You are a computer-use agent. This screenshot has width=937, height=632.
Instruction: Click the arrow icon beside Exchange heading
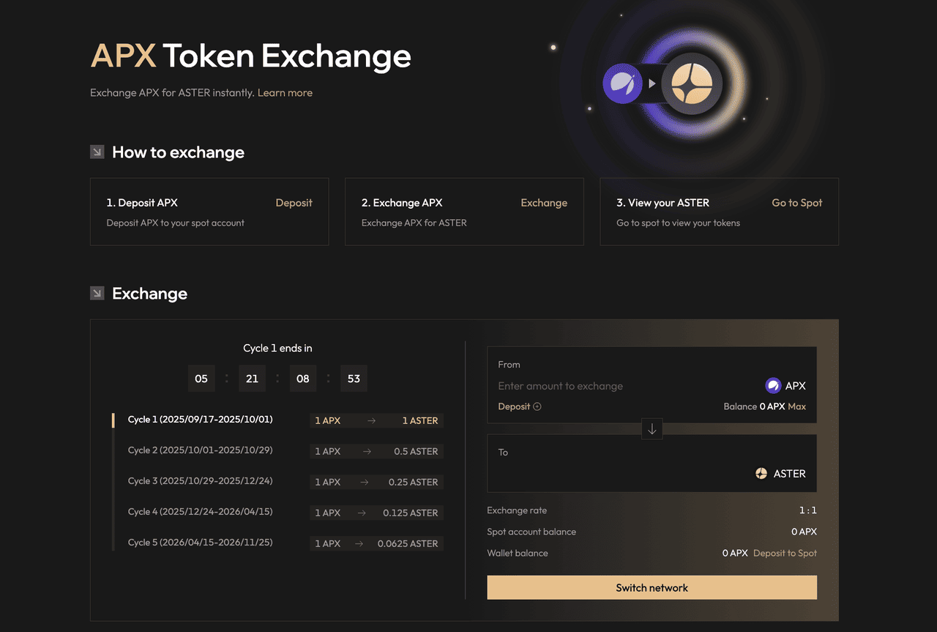(97, 293)
